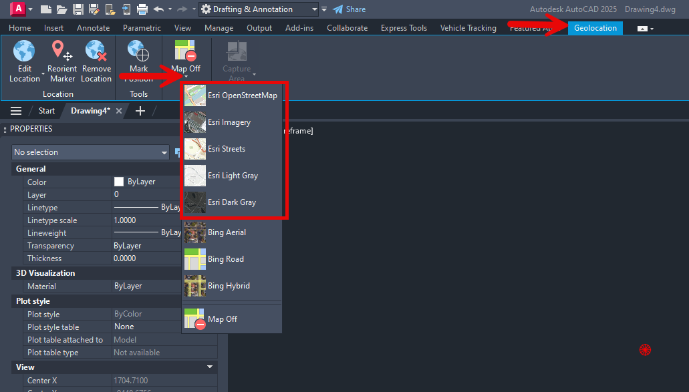Share the drawing via Share button
689x392 pixels.
tap(349, 9)
